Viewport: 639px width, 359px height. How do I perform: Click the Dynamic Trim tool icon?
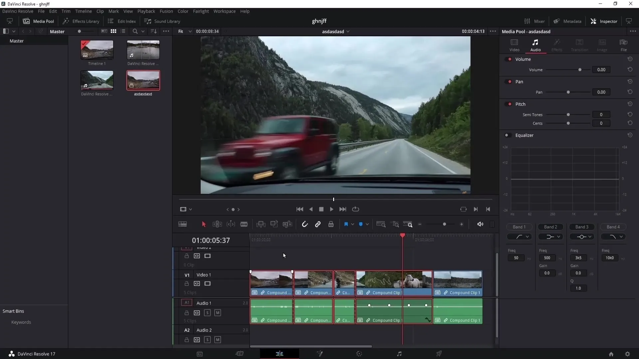pos(231,224)
